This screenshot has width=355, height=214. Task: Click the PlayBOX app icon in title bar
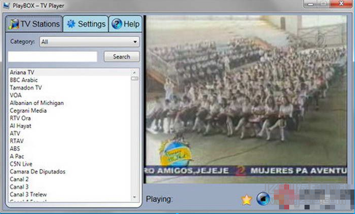pos(6,6)
